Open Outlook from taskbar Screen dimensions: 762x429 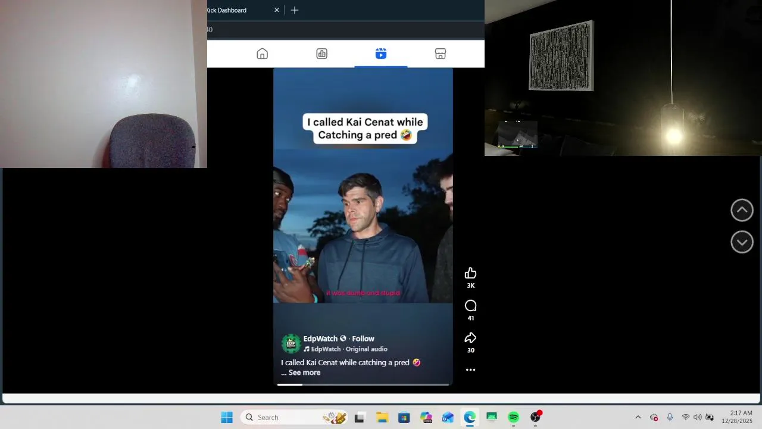click(x=448, y=418)
